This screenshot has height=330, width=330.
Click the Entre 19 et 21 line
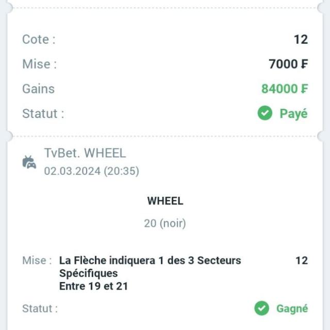(x=93, y=286)
